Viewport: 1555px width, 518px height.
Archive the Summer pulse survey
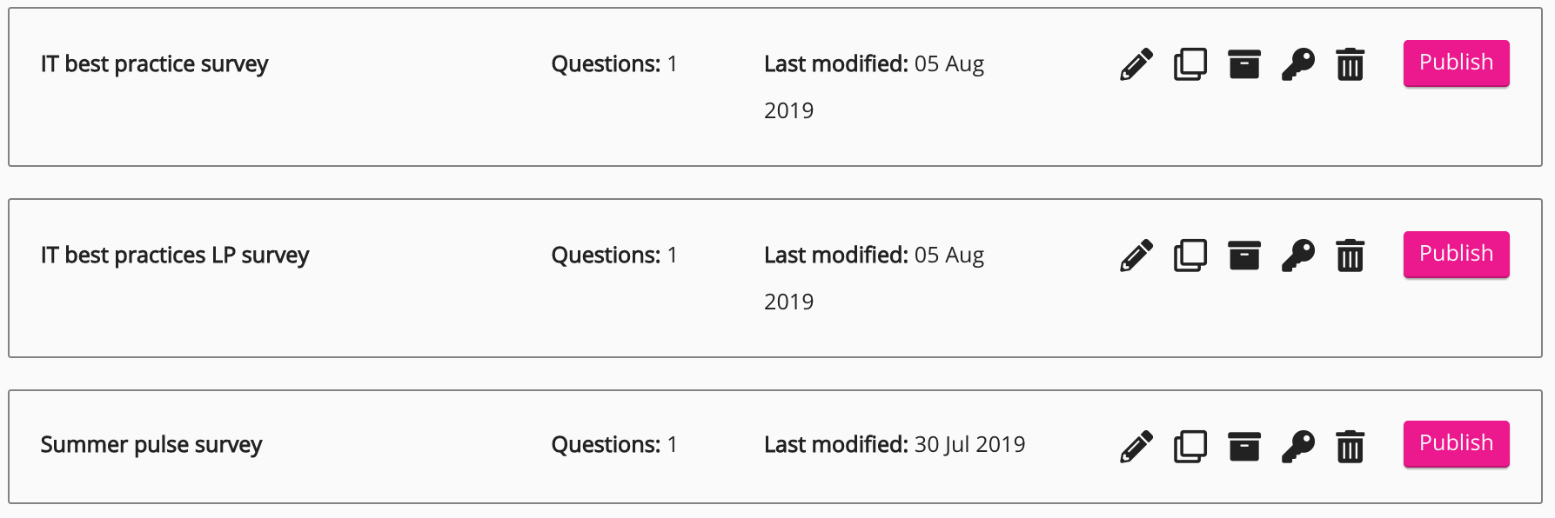coord(1244,447)
